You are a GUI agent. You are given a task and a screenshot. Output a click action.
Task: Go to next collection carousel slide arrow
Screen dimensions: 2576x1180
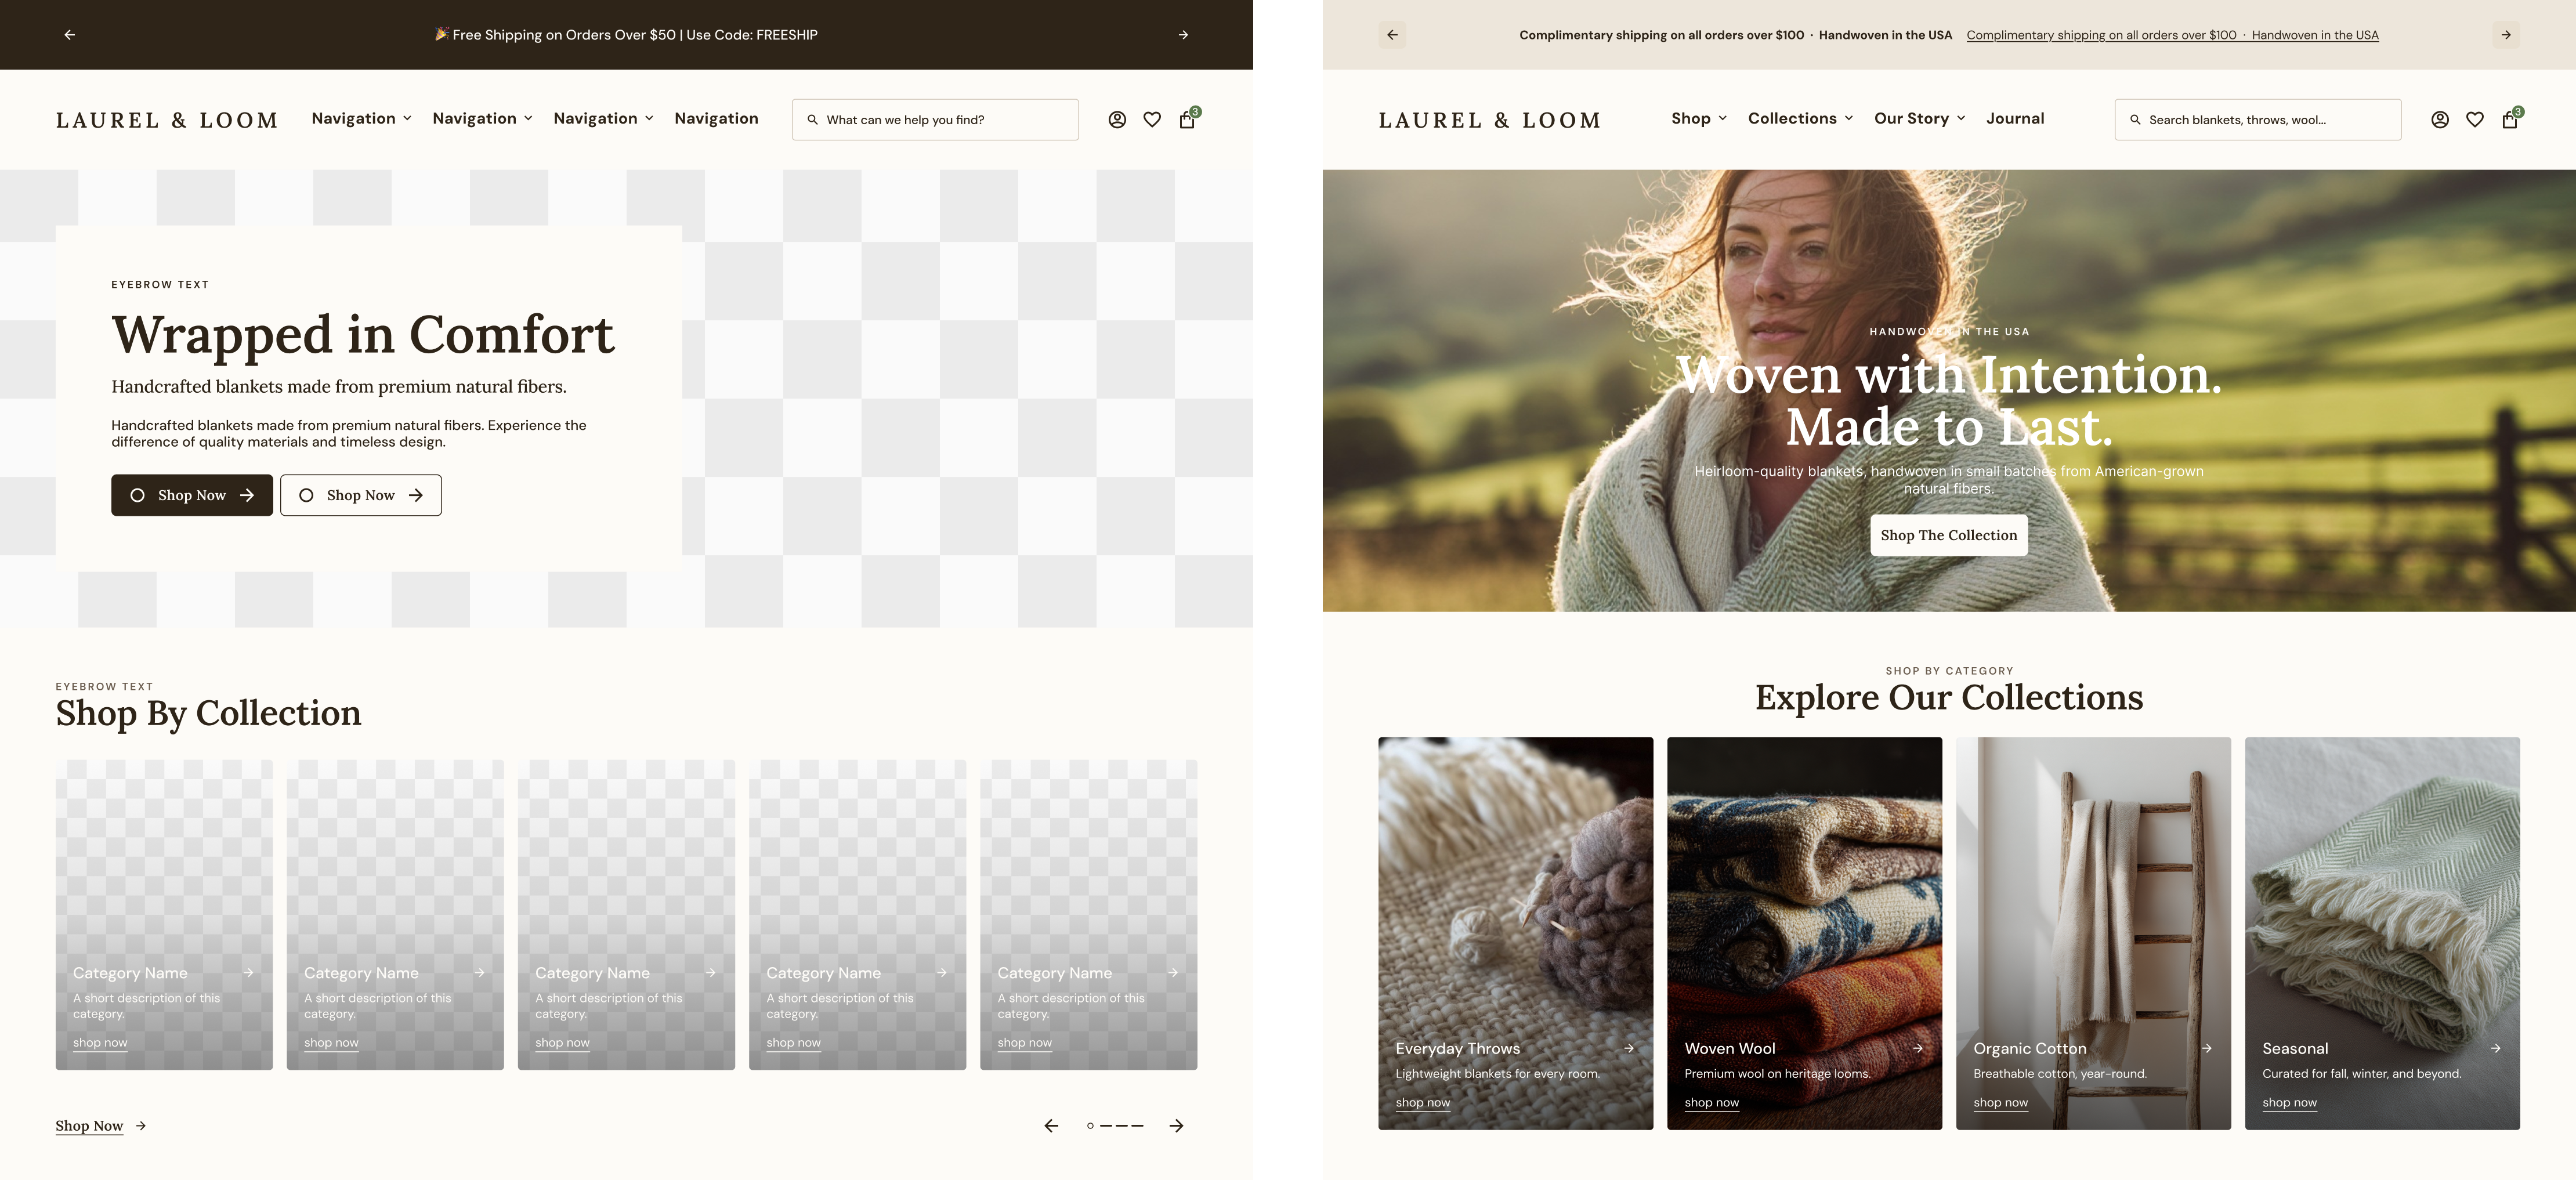tap(1176, 1126)
